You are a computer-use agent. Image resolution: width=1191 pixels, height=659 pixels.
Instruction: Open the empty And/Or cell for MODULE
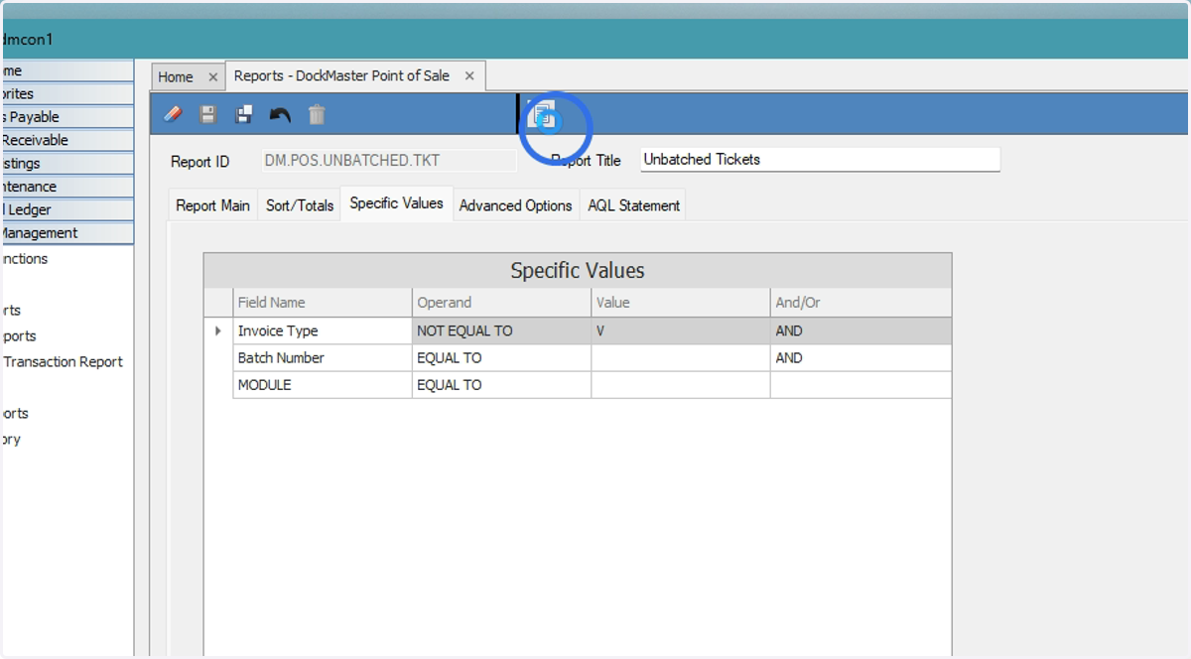click(860, 385)
